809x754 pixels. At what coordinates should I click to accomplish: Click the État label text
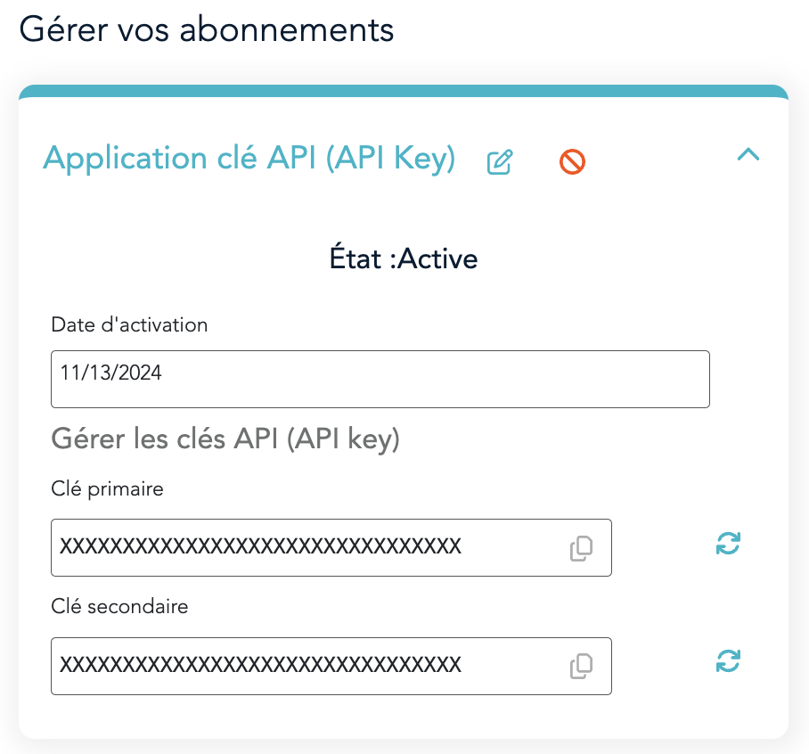(356, 259)
